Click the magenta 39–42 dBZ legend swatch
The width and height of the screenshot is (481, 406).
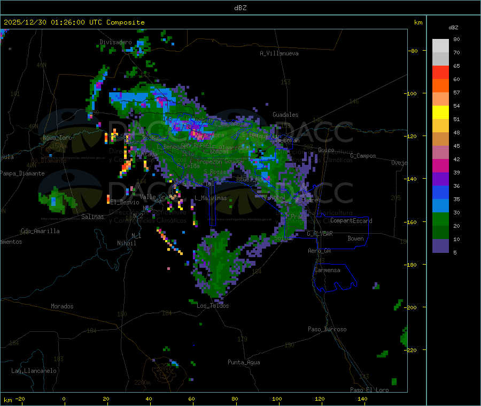click(x=440, y=165)
